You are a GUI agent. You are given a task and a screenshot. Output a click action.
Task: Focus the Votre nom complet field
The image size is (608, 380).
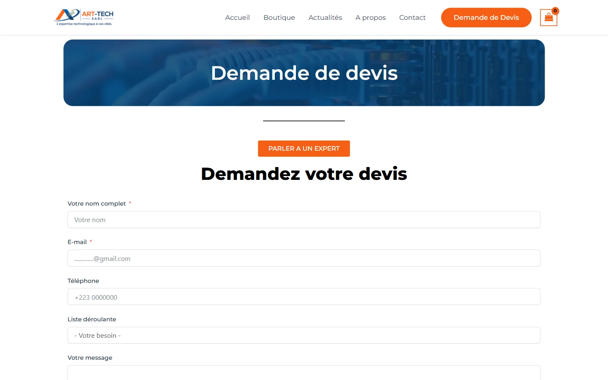tap(304, 220)
